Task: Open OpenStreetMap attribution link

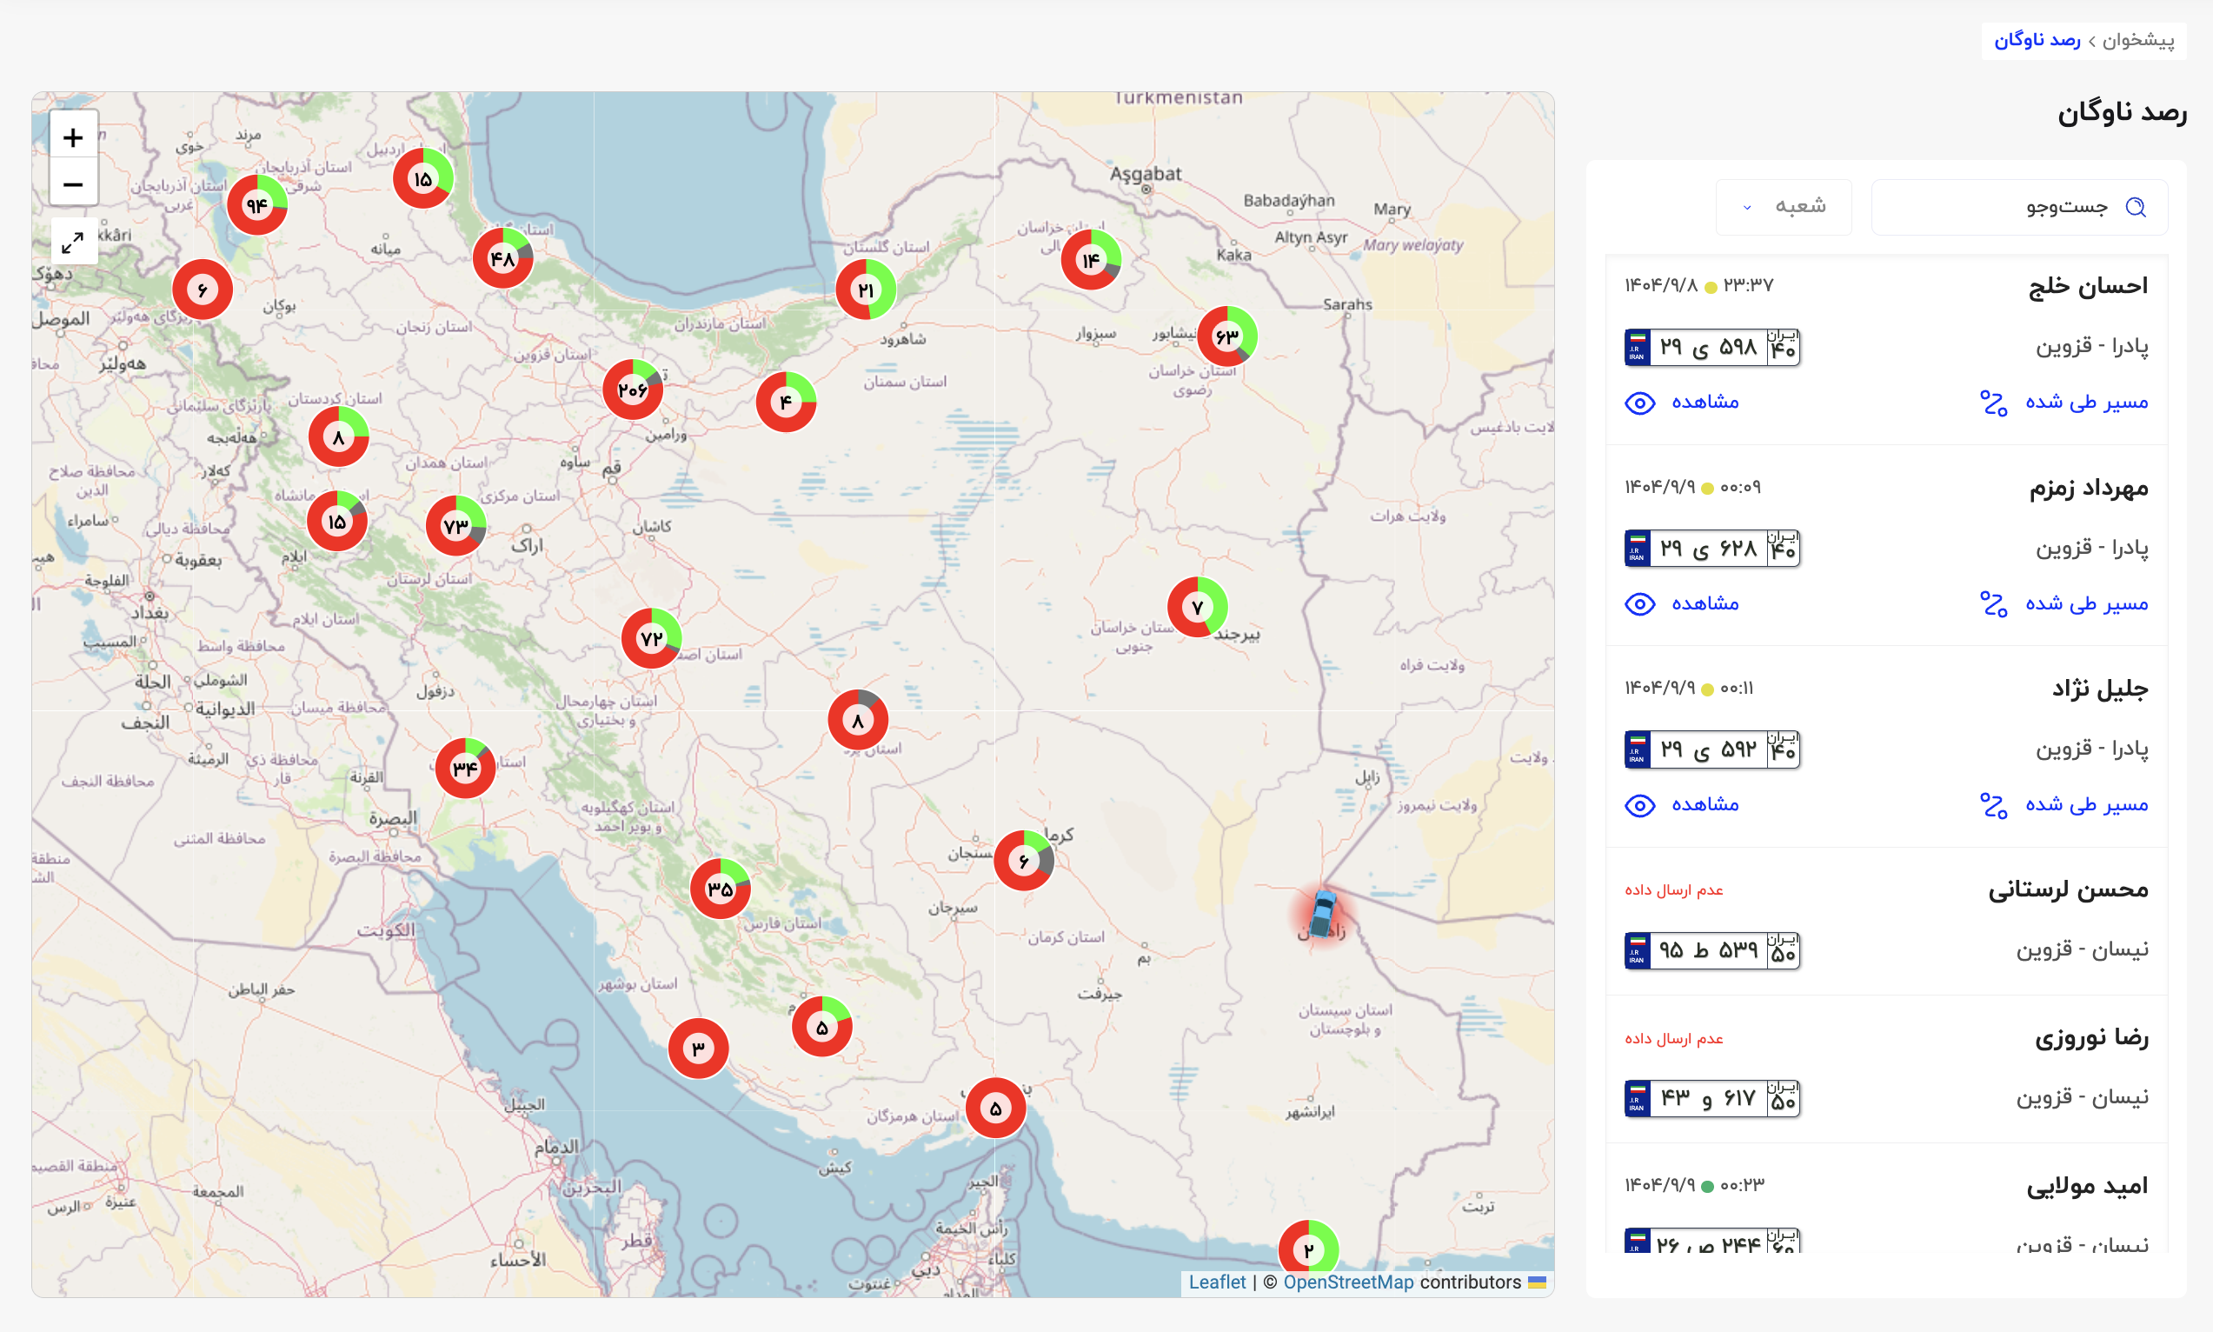Action: coord(1348,1282)
